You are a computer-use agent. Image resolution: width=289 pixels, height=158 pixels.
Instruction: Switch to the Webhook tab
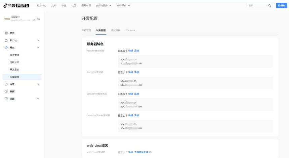point(130,30)
